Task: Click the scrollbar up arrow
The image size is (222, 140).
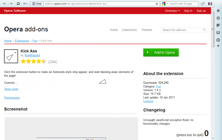Action: coord(213,9)
